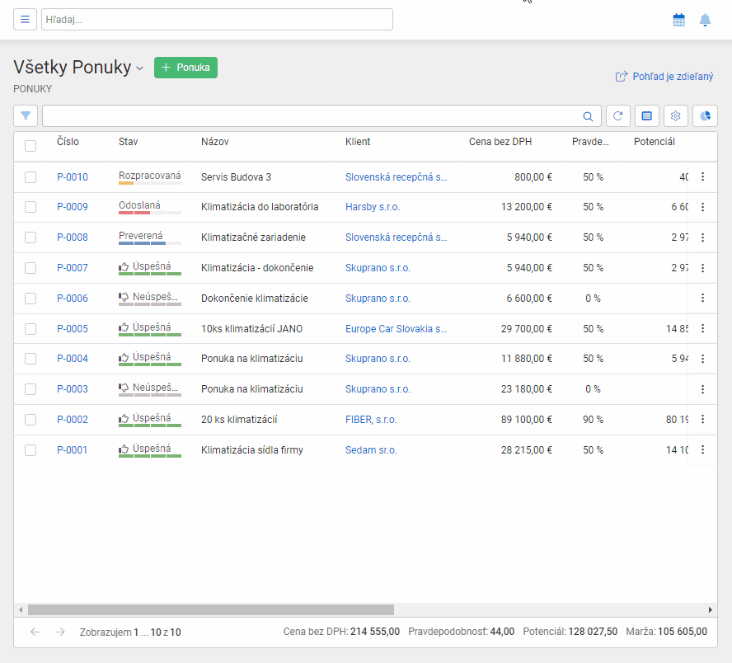Toggle select-all checkbox in header
This screenshot has width=732, height=663.
point(30,146)
